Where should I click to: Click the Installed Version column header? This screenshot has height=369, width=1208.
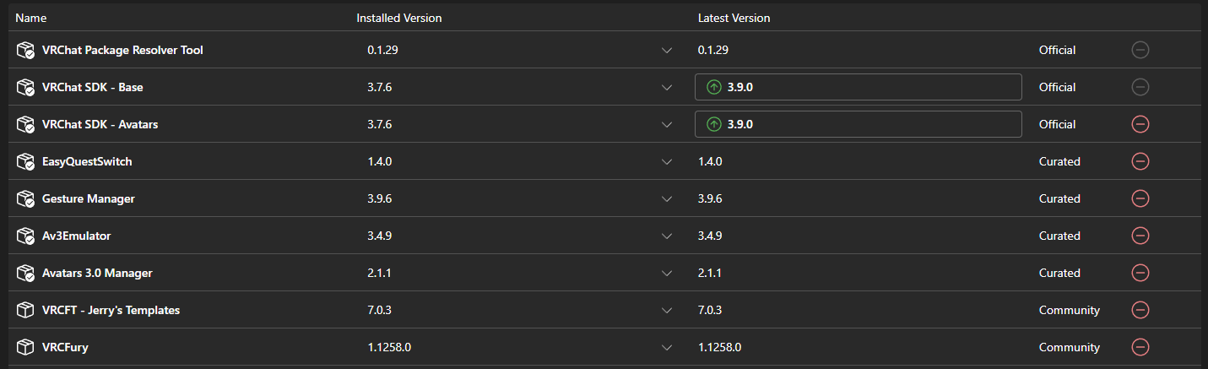(x=398, y=18)
